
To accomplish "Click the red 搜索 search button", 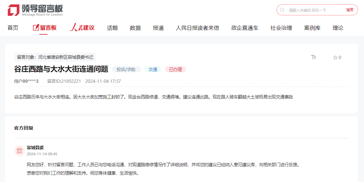I will 350,10.
